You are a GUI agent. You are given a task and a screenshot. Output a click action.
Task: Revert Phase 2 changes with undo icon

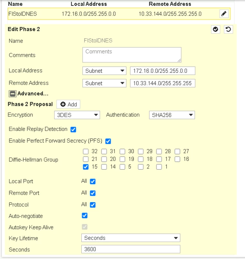click(228, 30)
